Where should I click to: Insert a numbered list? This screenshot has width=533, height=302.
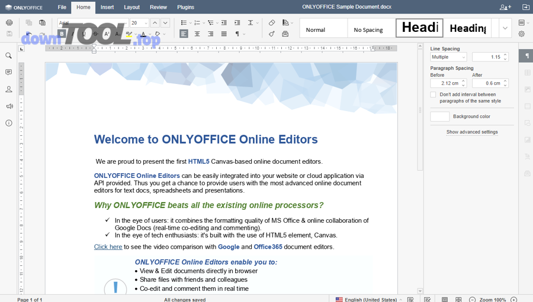tap(197, 22)
